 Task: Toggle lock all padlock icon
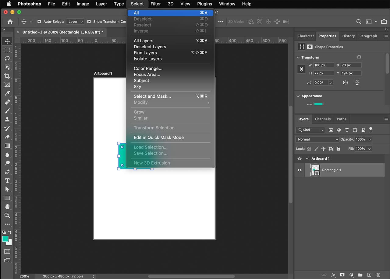(338, 149)
